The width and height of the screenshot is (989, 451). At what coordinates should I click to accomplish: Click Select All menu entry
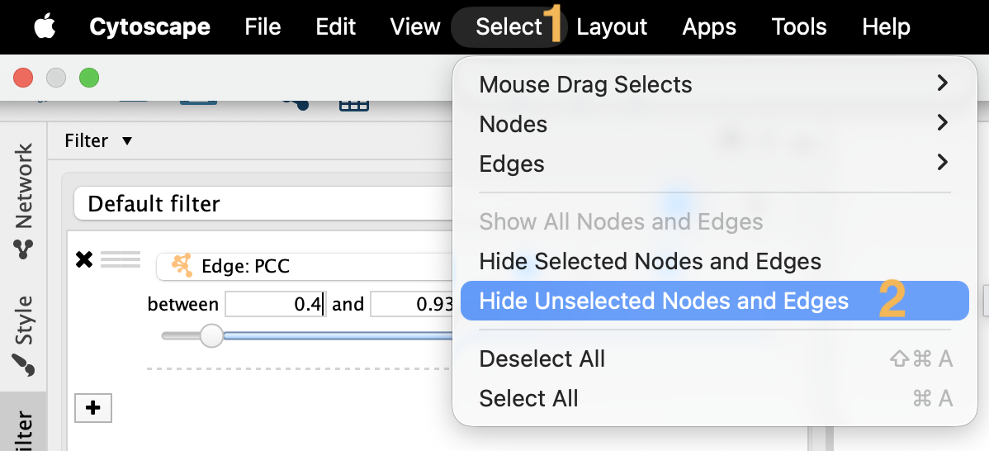[528, 398]
